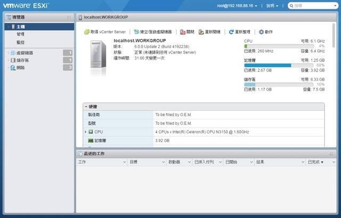The width and height of the screenshot is (341, 218).
Task: Select Monitor under Host
Action: (x=21, y=42)
